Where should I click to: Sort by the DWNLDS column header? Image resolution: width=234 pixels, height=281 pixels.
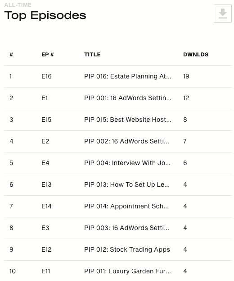coord(196,55)
